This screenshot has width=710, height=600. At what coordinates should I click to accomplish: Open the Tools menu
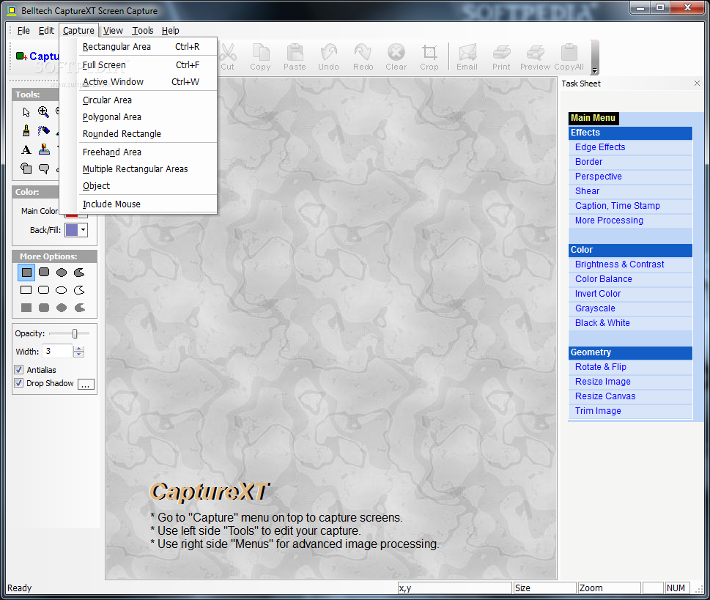coord(143,30)
